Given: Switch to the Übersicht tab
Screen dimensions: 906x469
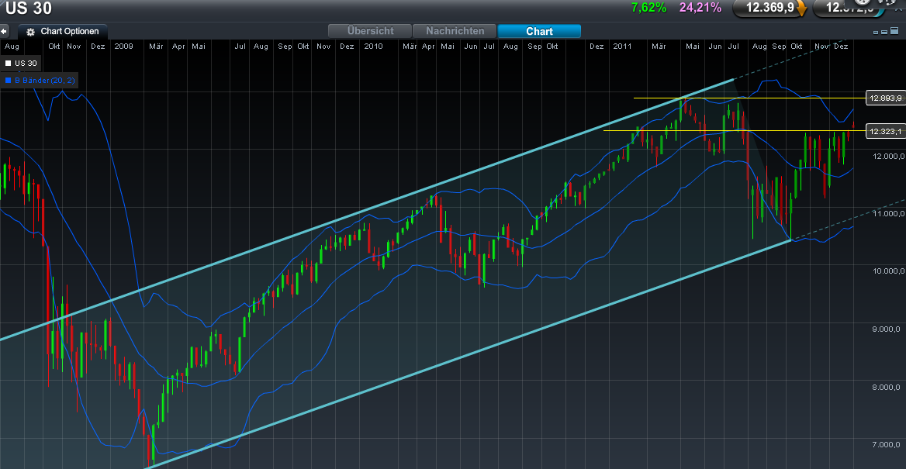Looking at the screenshot, I should click(370, 31).
